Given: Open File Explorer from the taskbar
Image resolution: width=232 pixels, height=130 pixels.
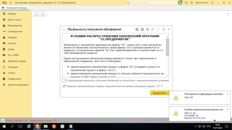Looking at the screenshot, I should (46, 126).
